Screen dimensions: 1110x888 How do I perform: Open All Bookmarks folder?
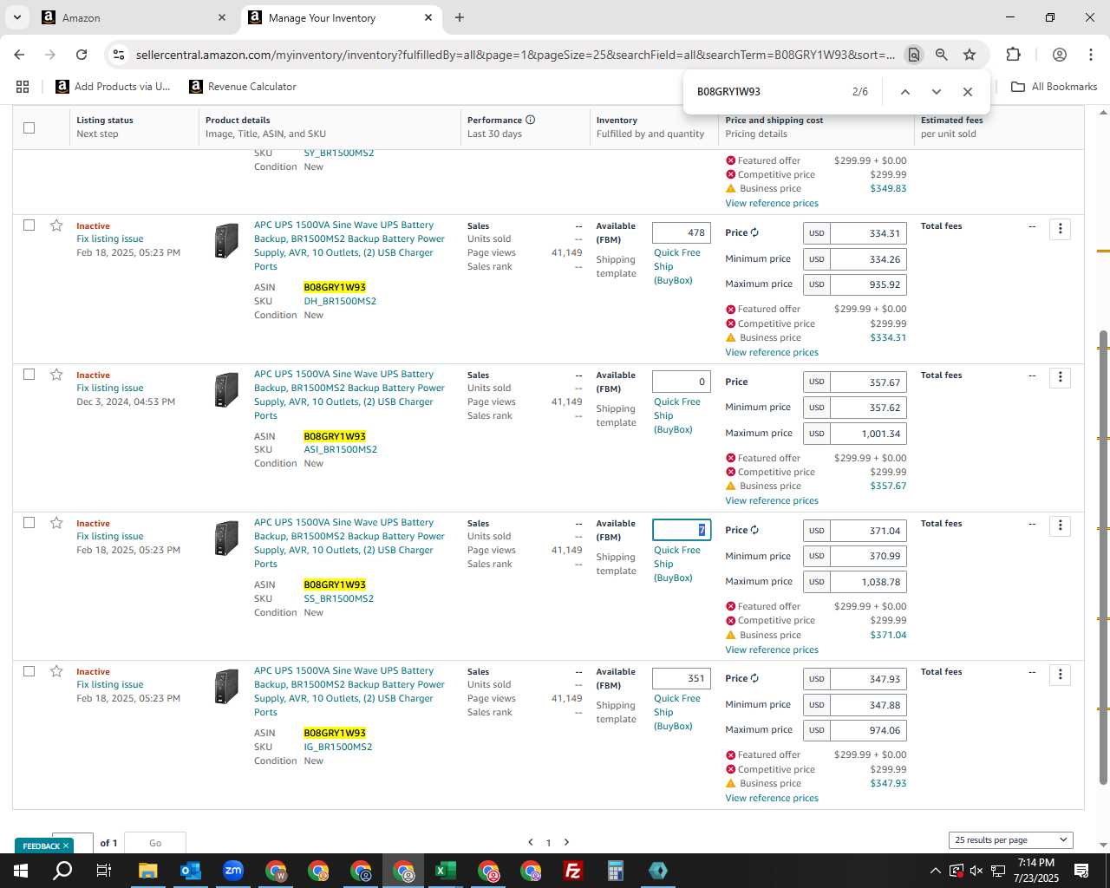point(1054,87)
